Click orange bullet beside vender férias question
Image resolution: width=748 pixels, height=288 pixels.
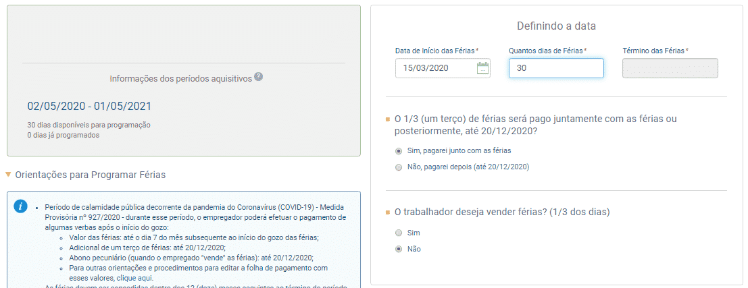click(x=387, y=212)
